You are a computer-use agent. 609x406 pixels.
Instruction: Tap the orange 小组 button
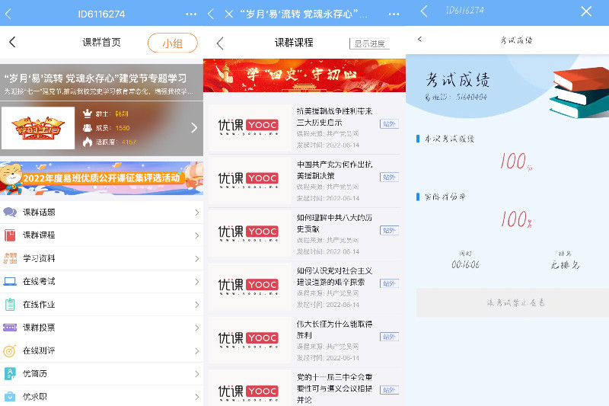[172, 43]
